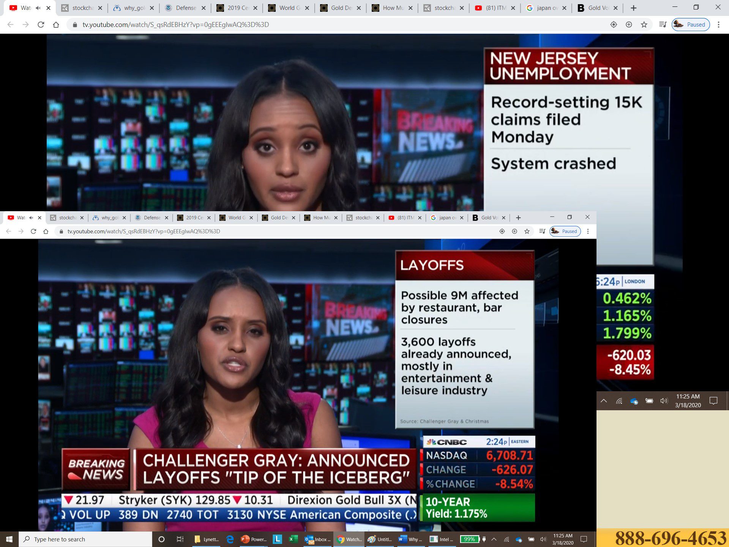Focus the tv.youtube.com address bar in top window
This screenshot has width=729, height=547.
342,25
